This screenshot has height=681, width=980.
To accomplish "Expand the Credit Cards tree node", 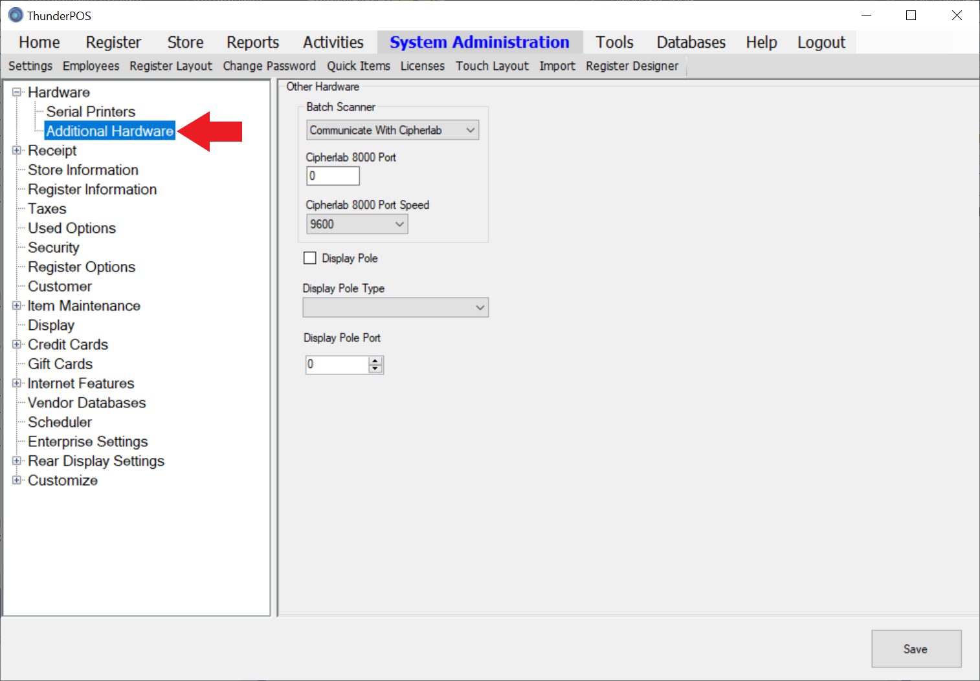I will (17, 345).
